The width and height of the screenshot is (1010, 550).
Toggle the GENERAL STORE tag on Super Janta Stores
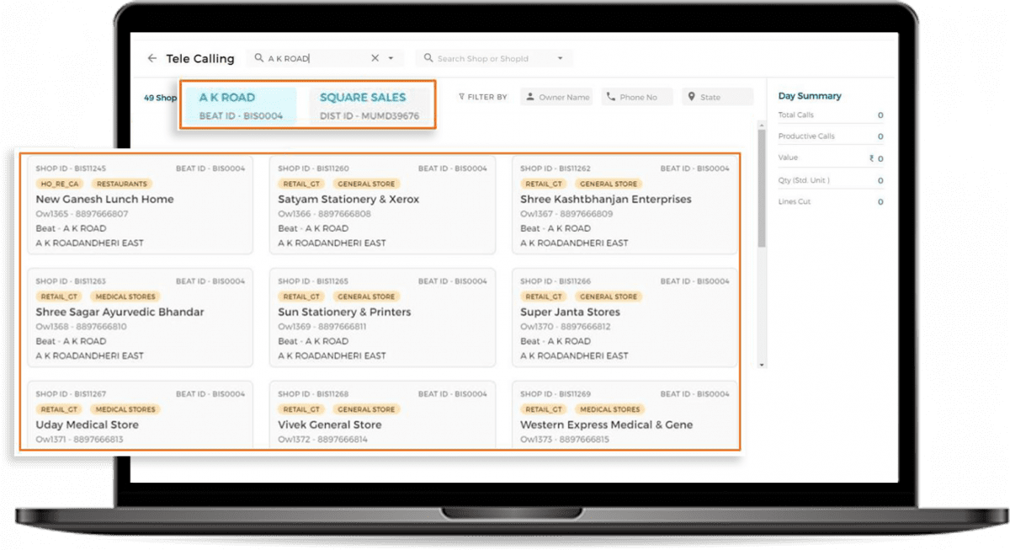[609, 296]
